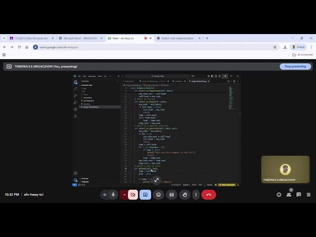316x237 pixels.
Task: Click the Stop presenting button
Action: 295,67
